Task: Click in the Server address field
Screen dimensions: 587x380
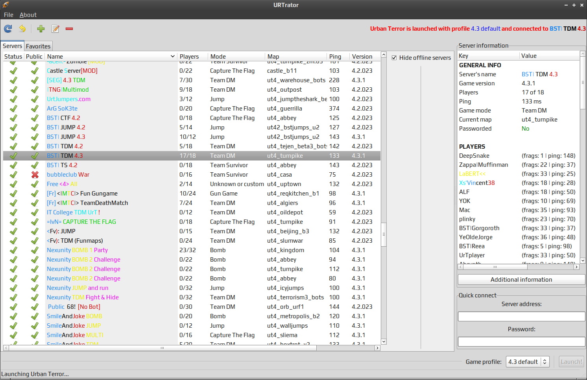Action: coord(521,317)
